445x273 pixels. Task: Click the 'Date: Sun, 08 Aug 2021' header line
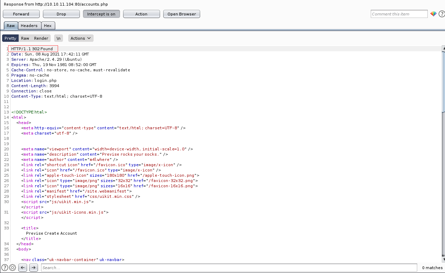(x=50, y=54)
